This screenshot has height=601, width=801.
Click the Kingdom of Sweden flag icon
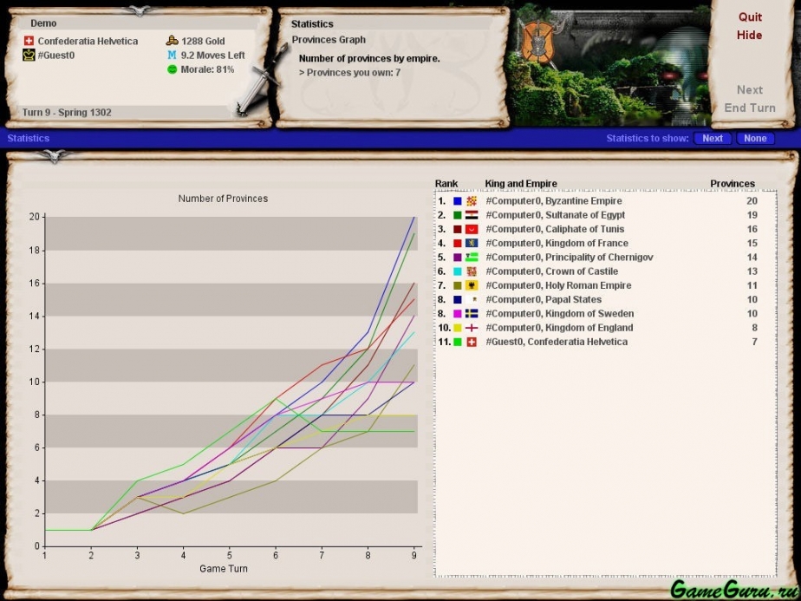(472, 314)
